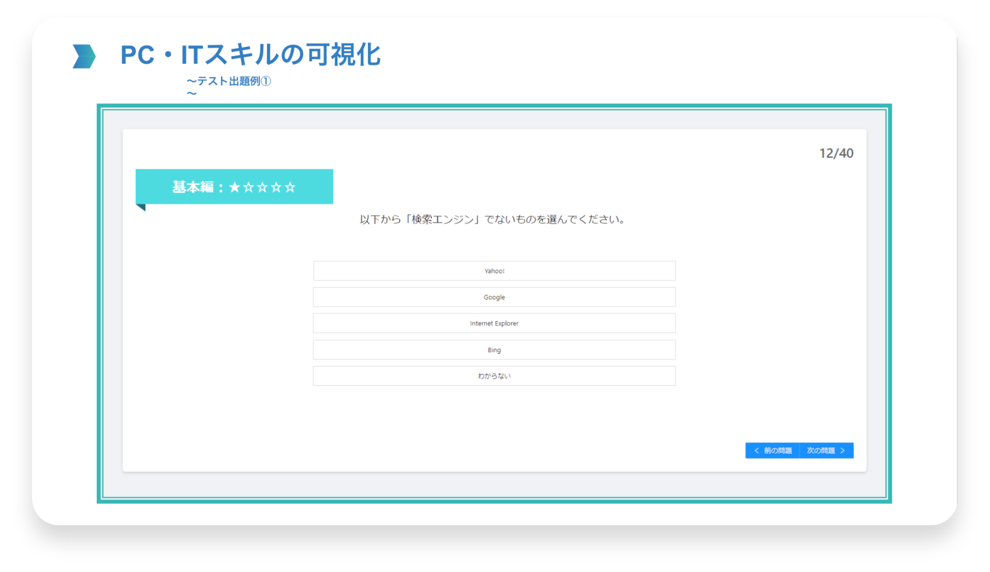990x572 pixels.
Task: Click the 基本編 label in the banner
Action: click(x=193, y=187)
